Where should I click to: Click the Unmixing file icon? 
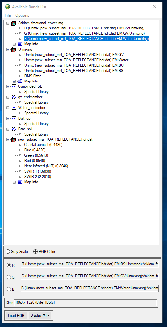14,49
